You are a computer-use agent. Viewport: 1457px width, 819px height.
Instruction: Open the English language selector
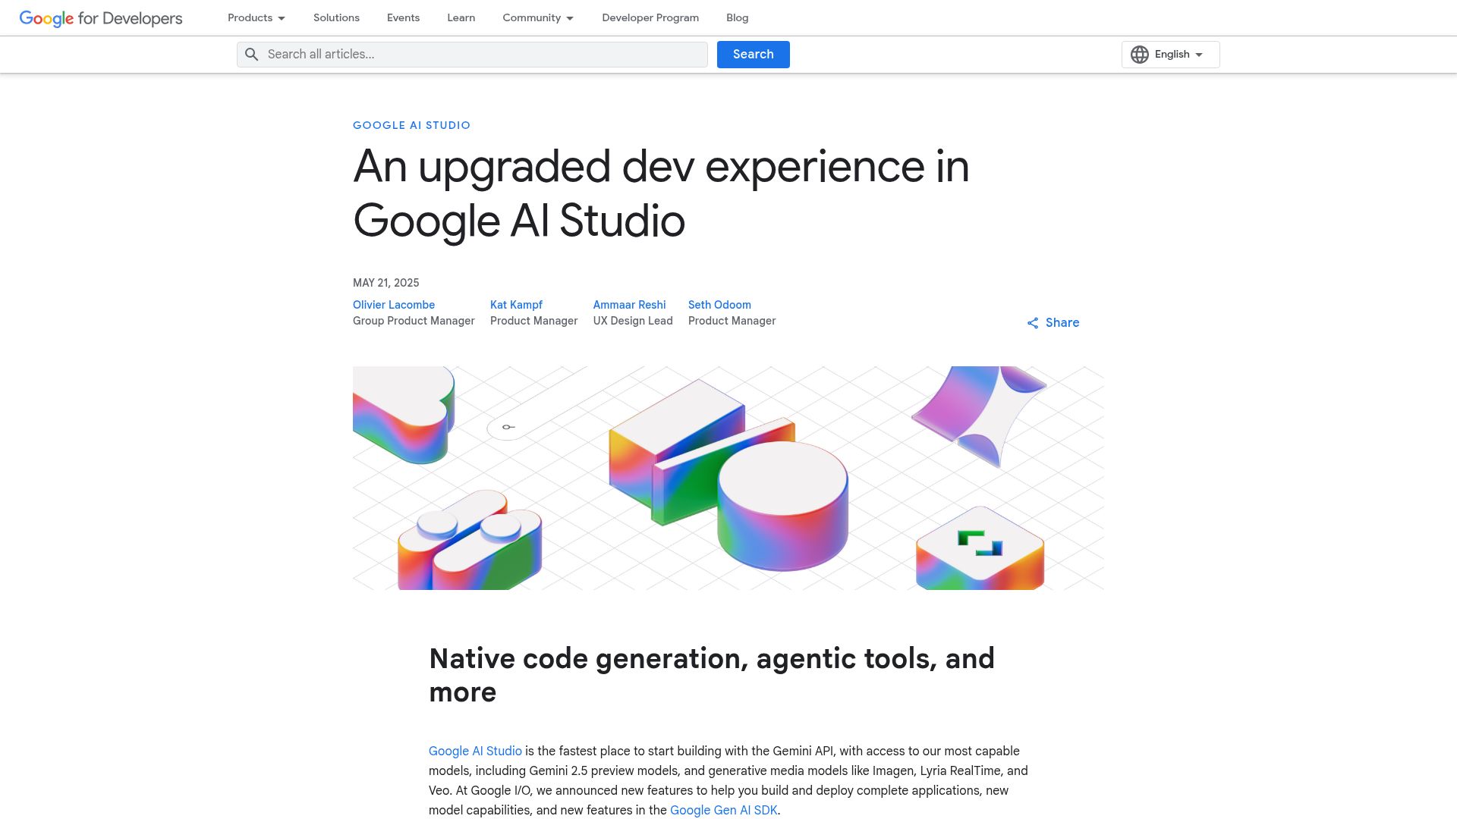(1170, 55)
